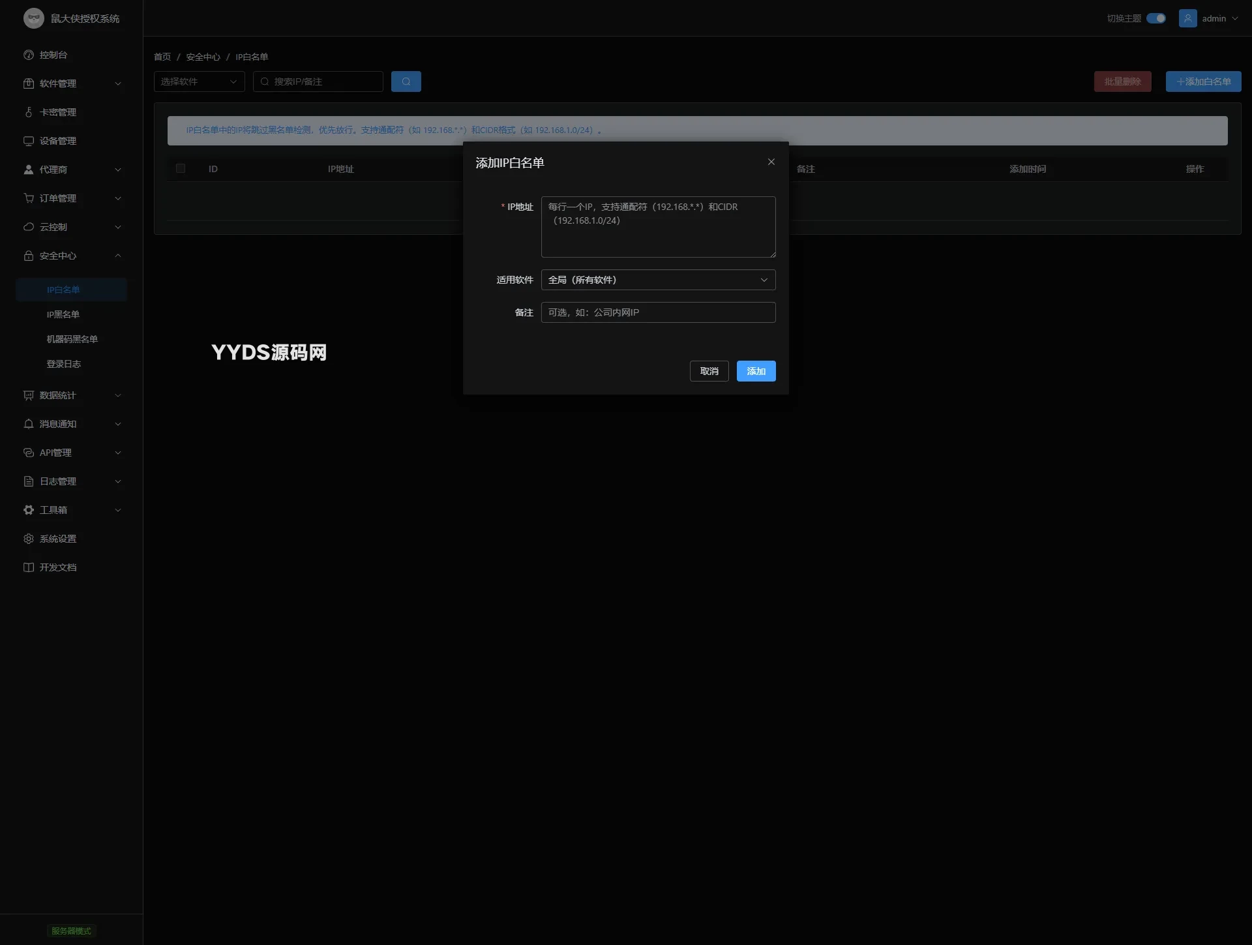
Task: Click the admin user avatar icon
Action: (x=1187, y=18)
